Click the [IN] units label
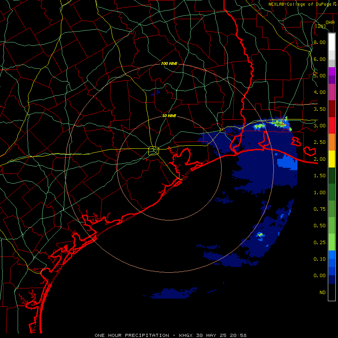Image resolution: width=338 pixels, height=338 pixels. 321,26
